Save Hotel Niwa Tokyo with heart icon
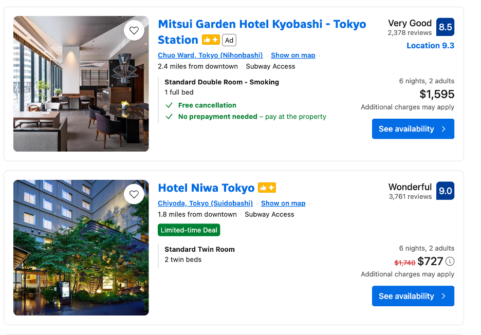 (134, 194)
